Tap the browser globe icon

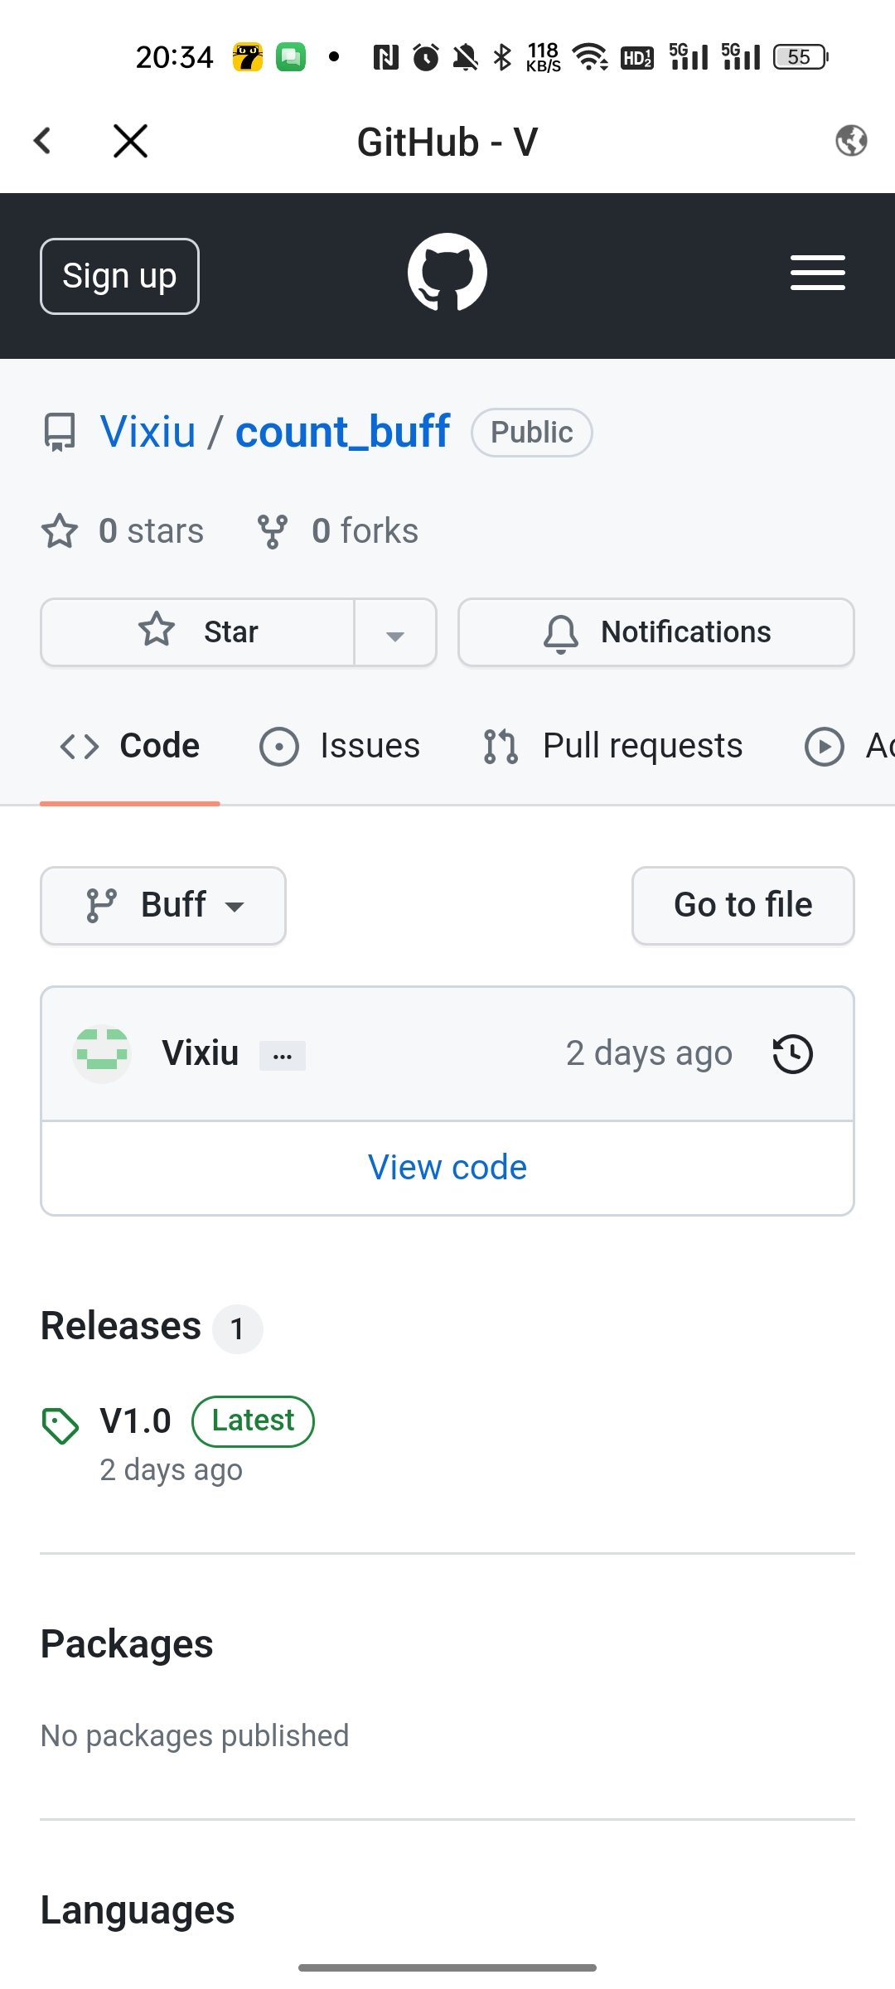851,141
